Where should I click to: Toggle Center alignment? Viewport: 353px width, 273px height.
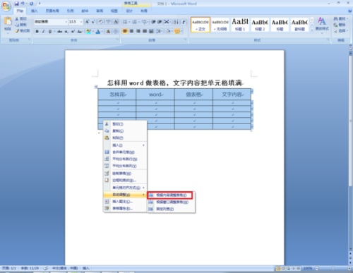point(132,31)
